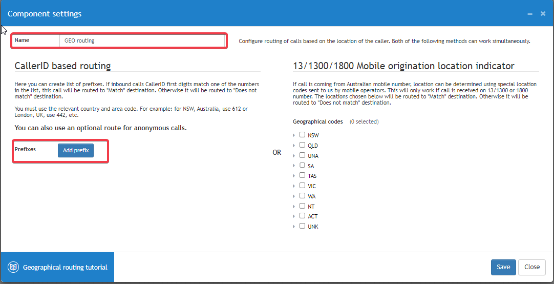
Task: Click the (0 selected) counter text
Action: (x=364, y=121)
